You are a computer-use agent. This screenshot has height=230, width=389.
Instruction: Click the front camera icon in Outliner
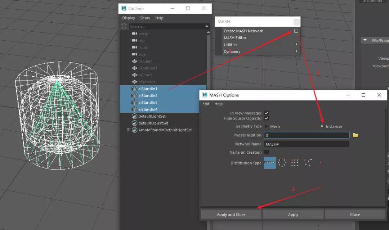pos(134,47)
